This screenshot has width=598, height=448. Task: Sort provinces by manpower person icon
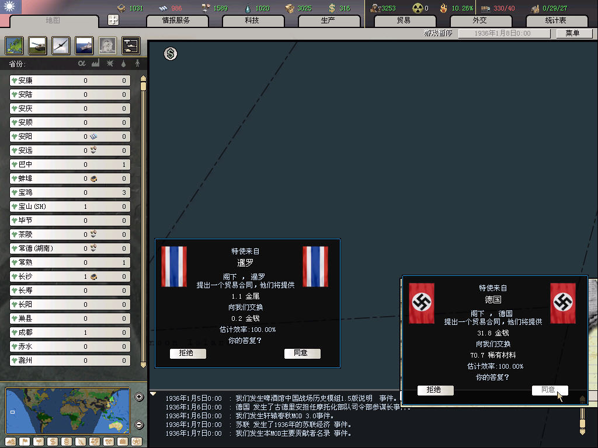[x=137, y=63]
